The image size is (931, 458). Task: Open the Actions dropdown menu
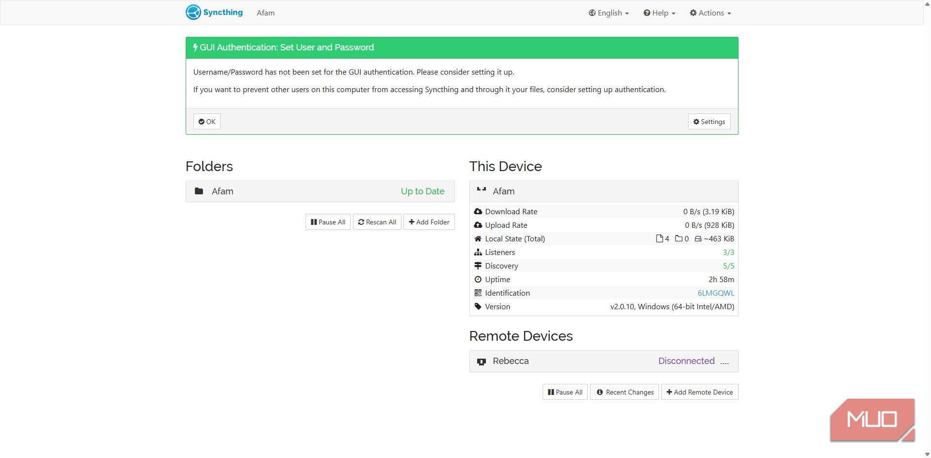pos(710,13)
